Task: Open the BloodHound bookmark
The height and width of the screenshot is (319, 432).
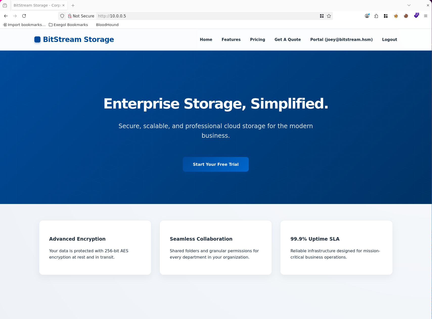Action: [107, 25]
